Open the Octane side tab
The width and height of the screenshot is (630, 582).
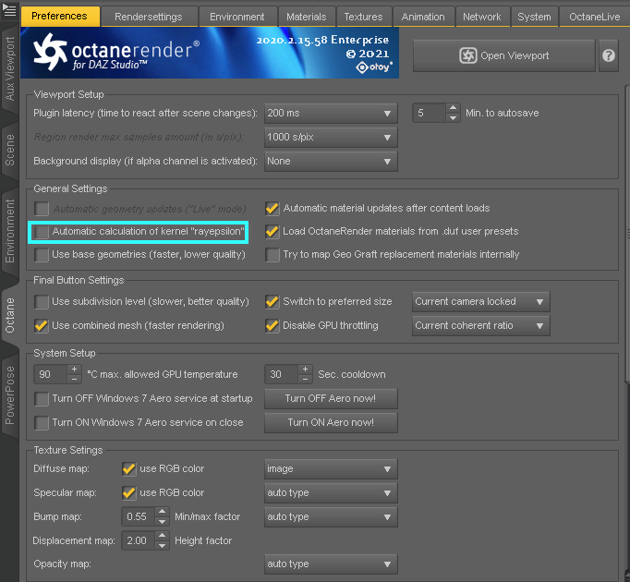[x=9, y=316]
